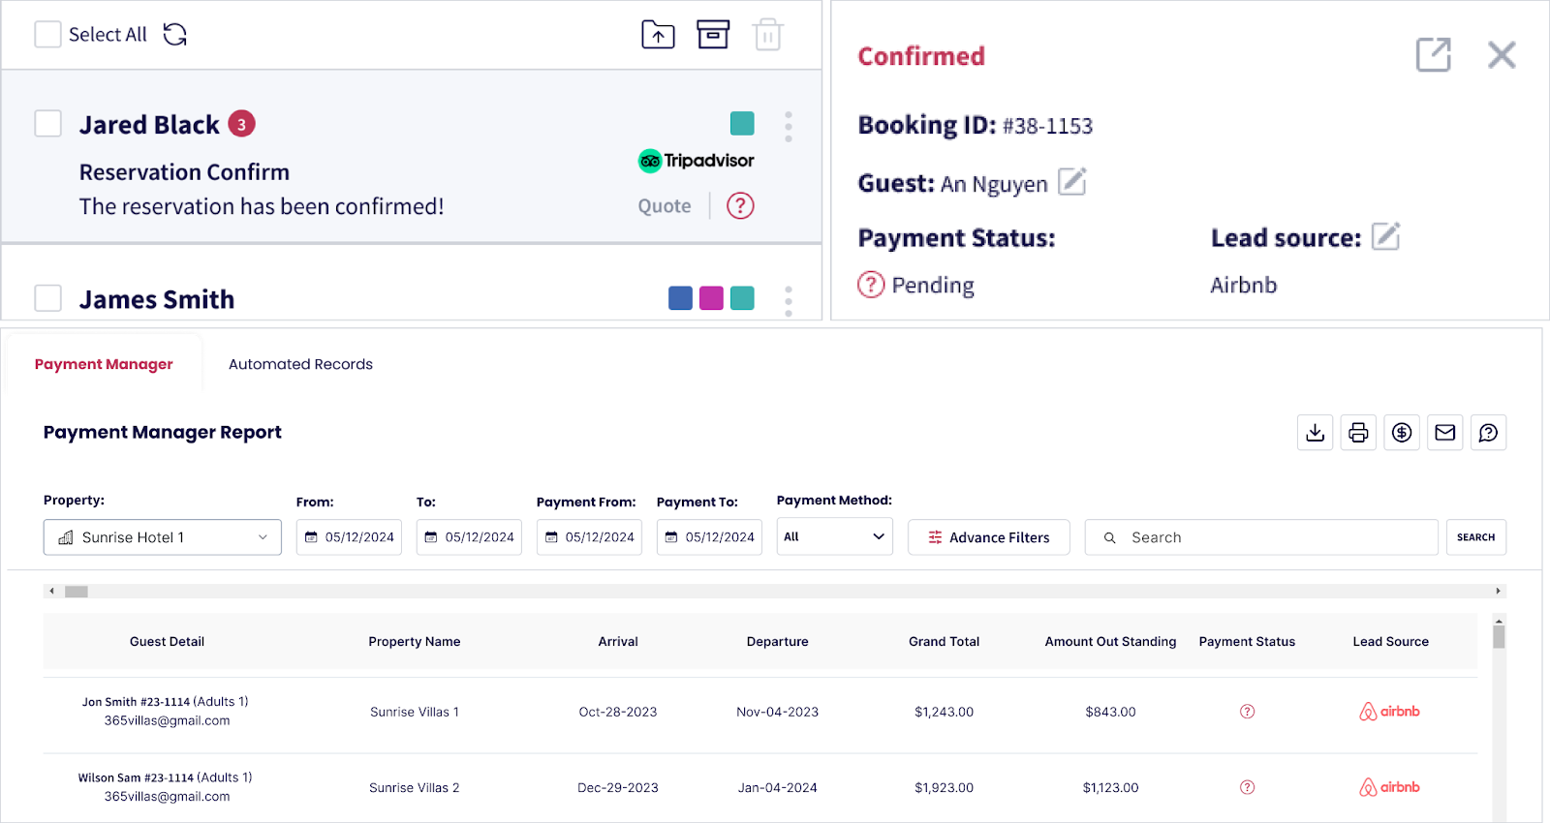The height and width of the screenshot is (823, 1550).
Task: Click the dollar payment icon in report toolbar
Action: point(1402,433)
